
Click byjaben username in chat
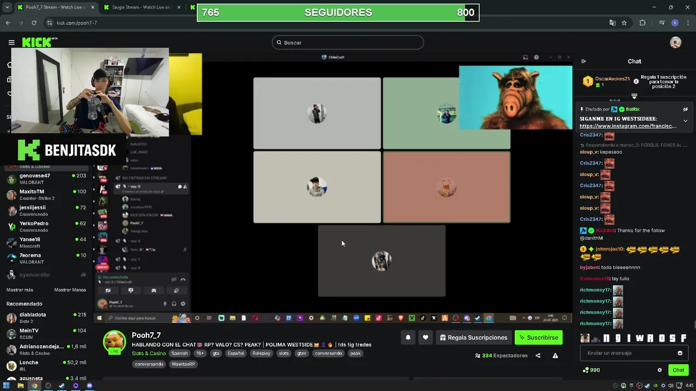[589, 267]
